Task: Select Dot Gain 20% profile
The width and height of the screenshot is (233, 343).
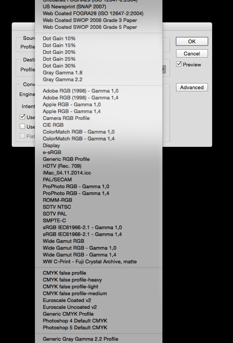Action: click(x=59, y=52)
